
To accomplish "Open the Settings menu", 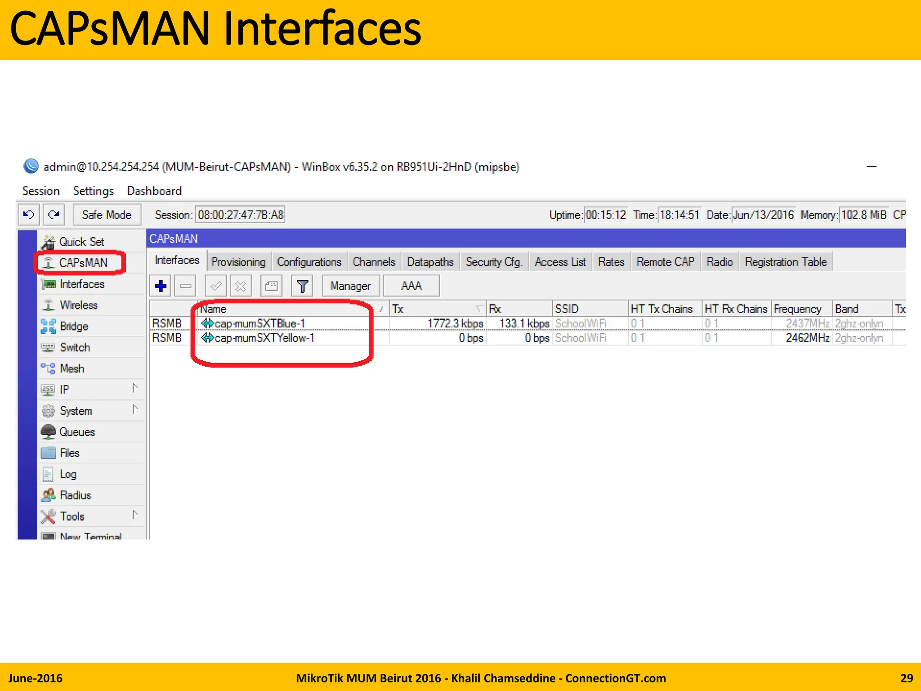I will tap(93, 191).
